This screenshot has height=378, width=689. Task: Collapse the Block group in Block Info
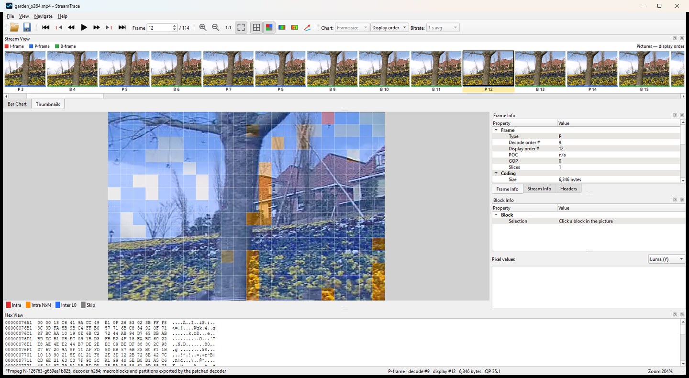(496, 215)
